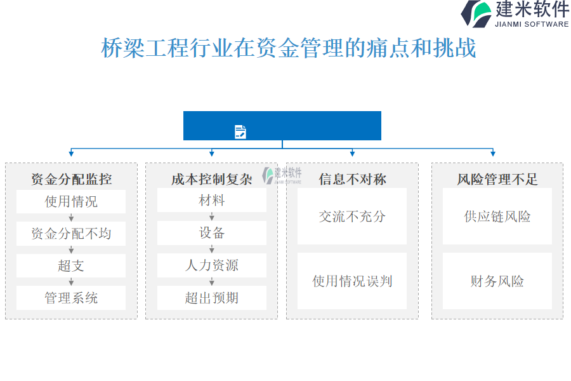Click the heading 风险管理不足
This screenshot has height=381, width=571.
497,179
